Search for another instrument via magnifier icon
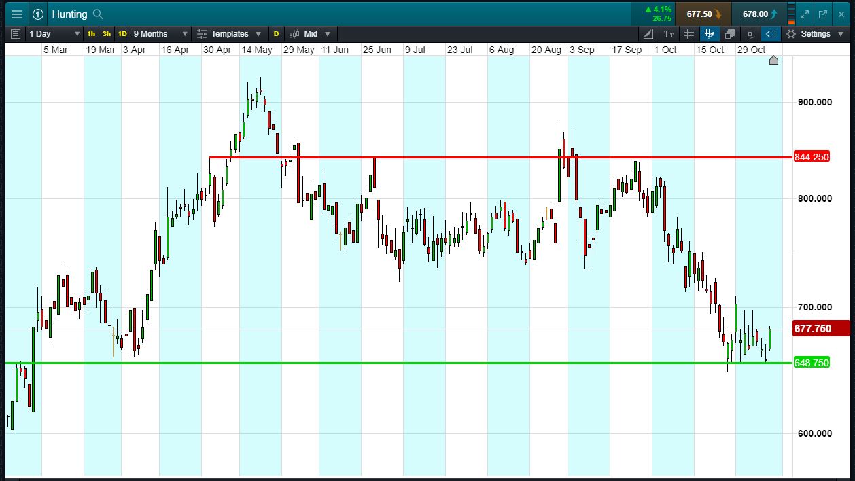This screenshot has height=481, width=855. point(98,14)
